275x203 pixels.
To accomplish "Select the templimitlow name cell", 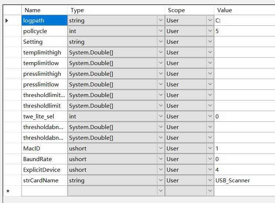I will pos(44,63).
